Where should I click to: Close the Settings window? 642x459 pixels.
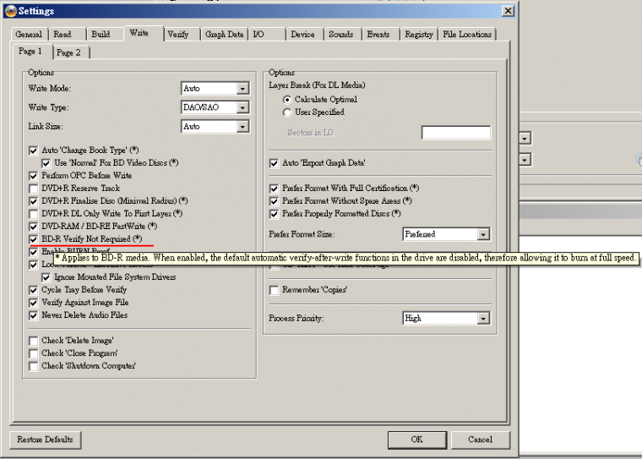509,11
